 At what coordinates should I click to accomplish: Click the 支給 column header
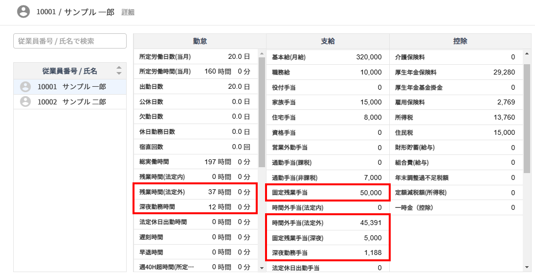[x=327, y=41]
